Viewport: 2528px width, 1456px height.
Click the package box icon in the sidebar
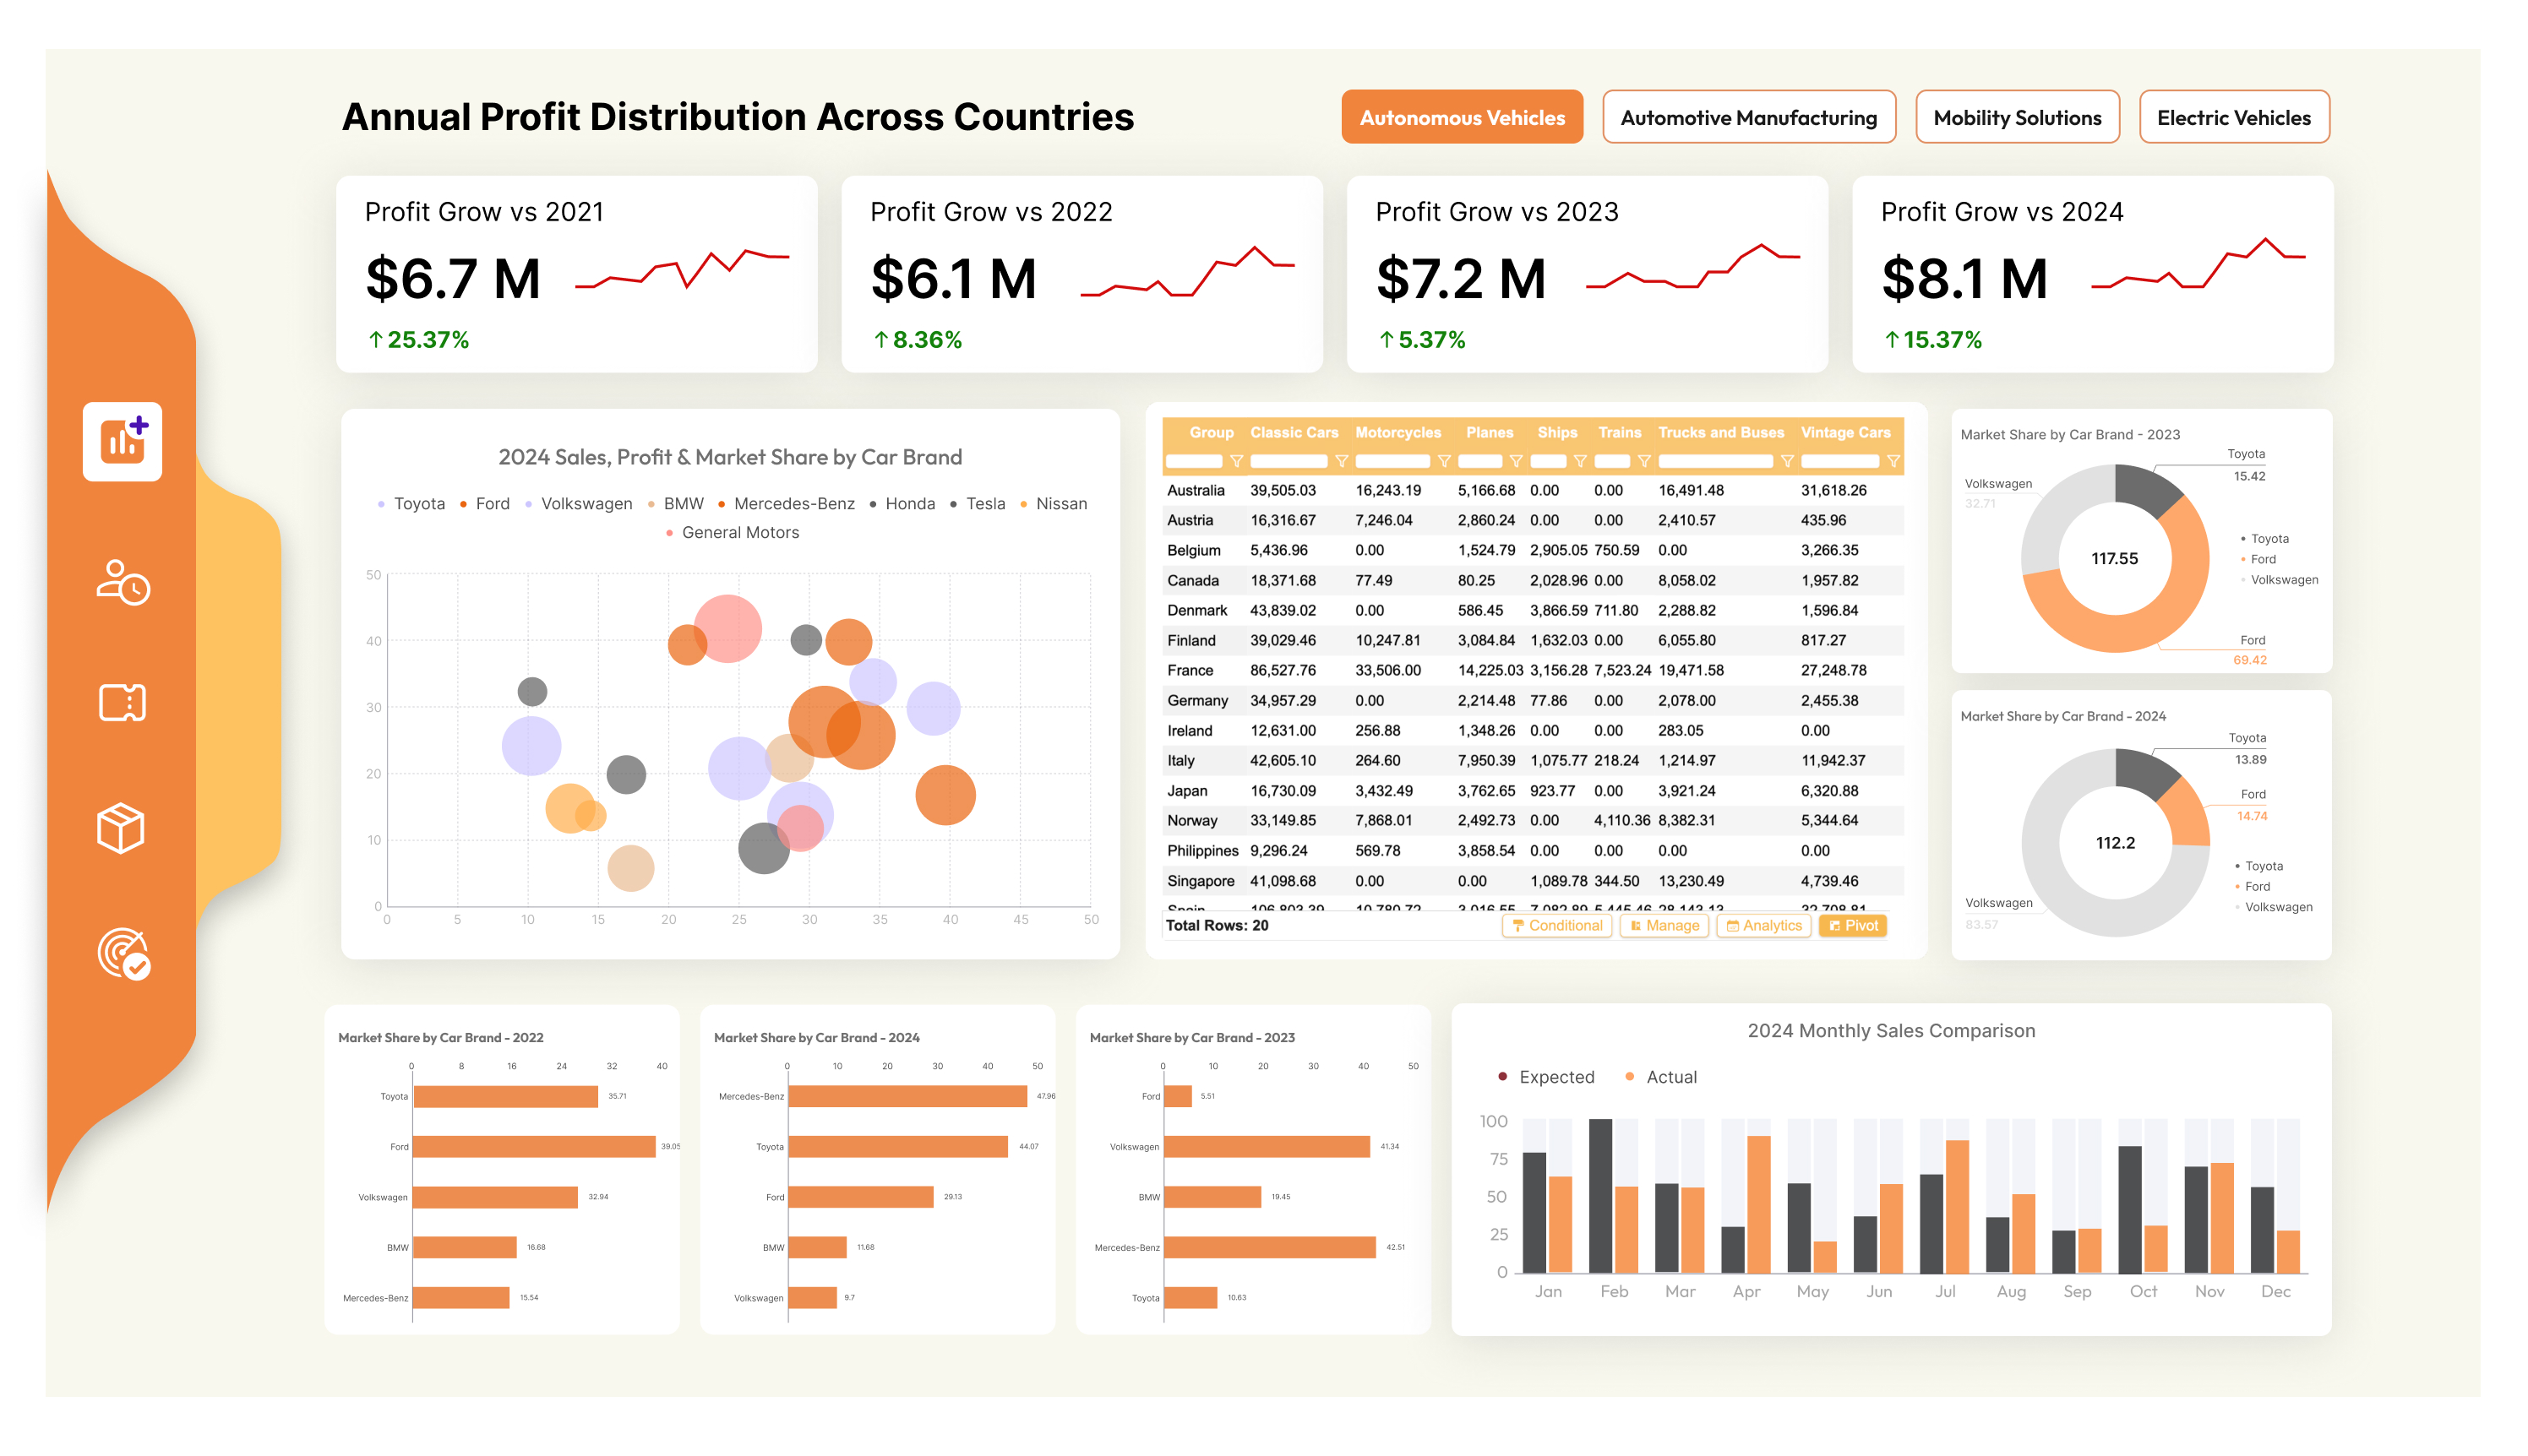point(122,827)
